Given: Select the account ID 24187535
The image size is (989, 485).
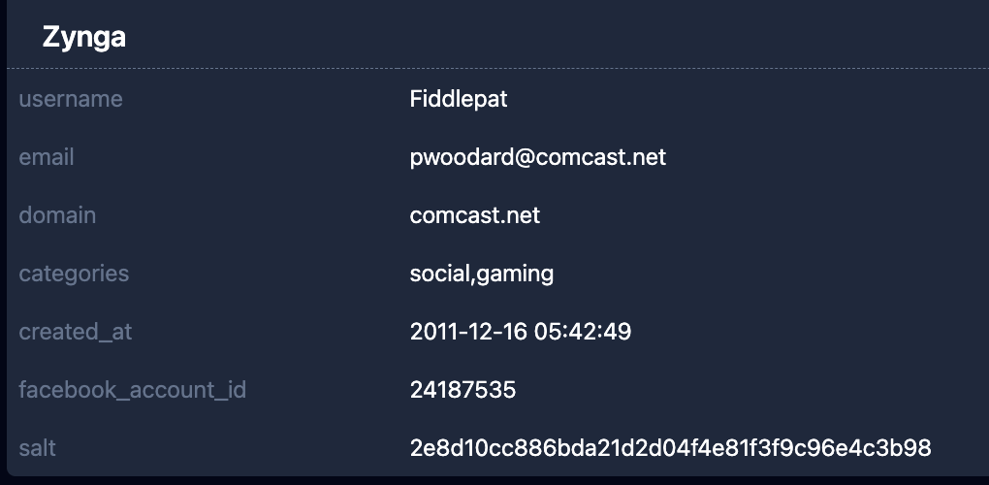Looking at the screenshot, I should (x=463, y=390).
